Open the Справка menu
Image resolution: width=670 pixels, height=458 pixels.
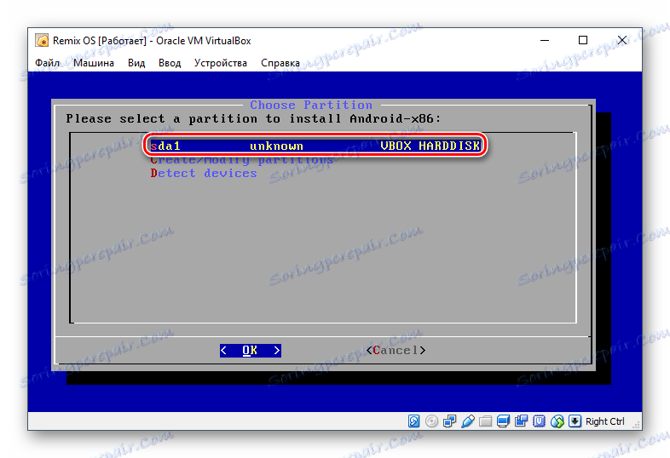(280, 63)
